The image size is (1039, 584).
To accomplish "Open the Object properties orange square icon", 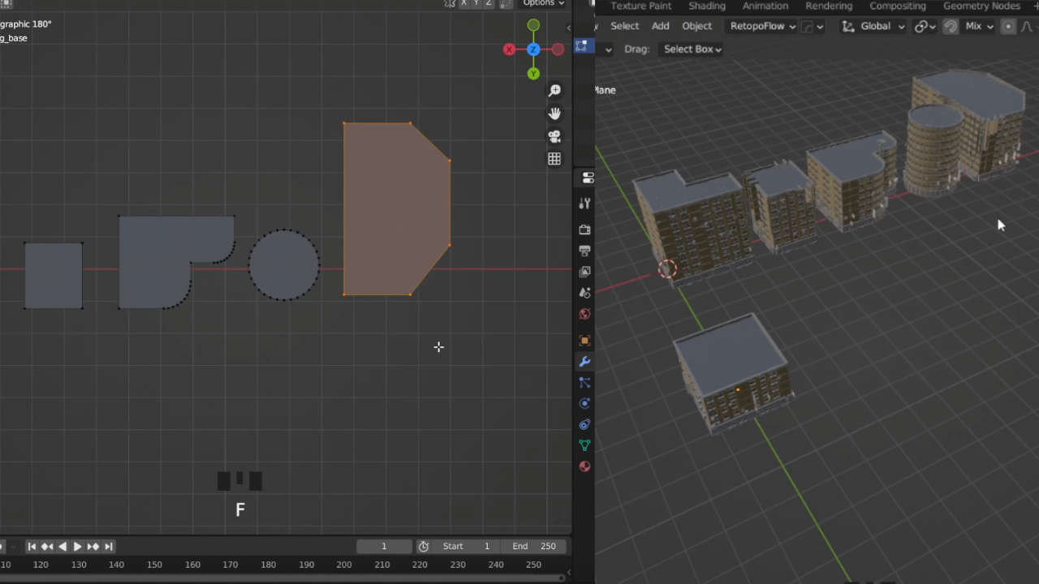I will pos(584,341).
